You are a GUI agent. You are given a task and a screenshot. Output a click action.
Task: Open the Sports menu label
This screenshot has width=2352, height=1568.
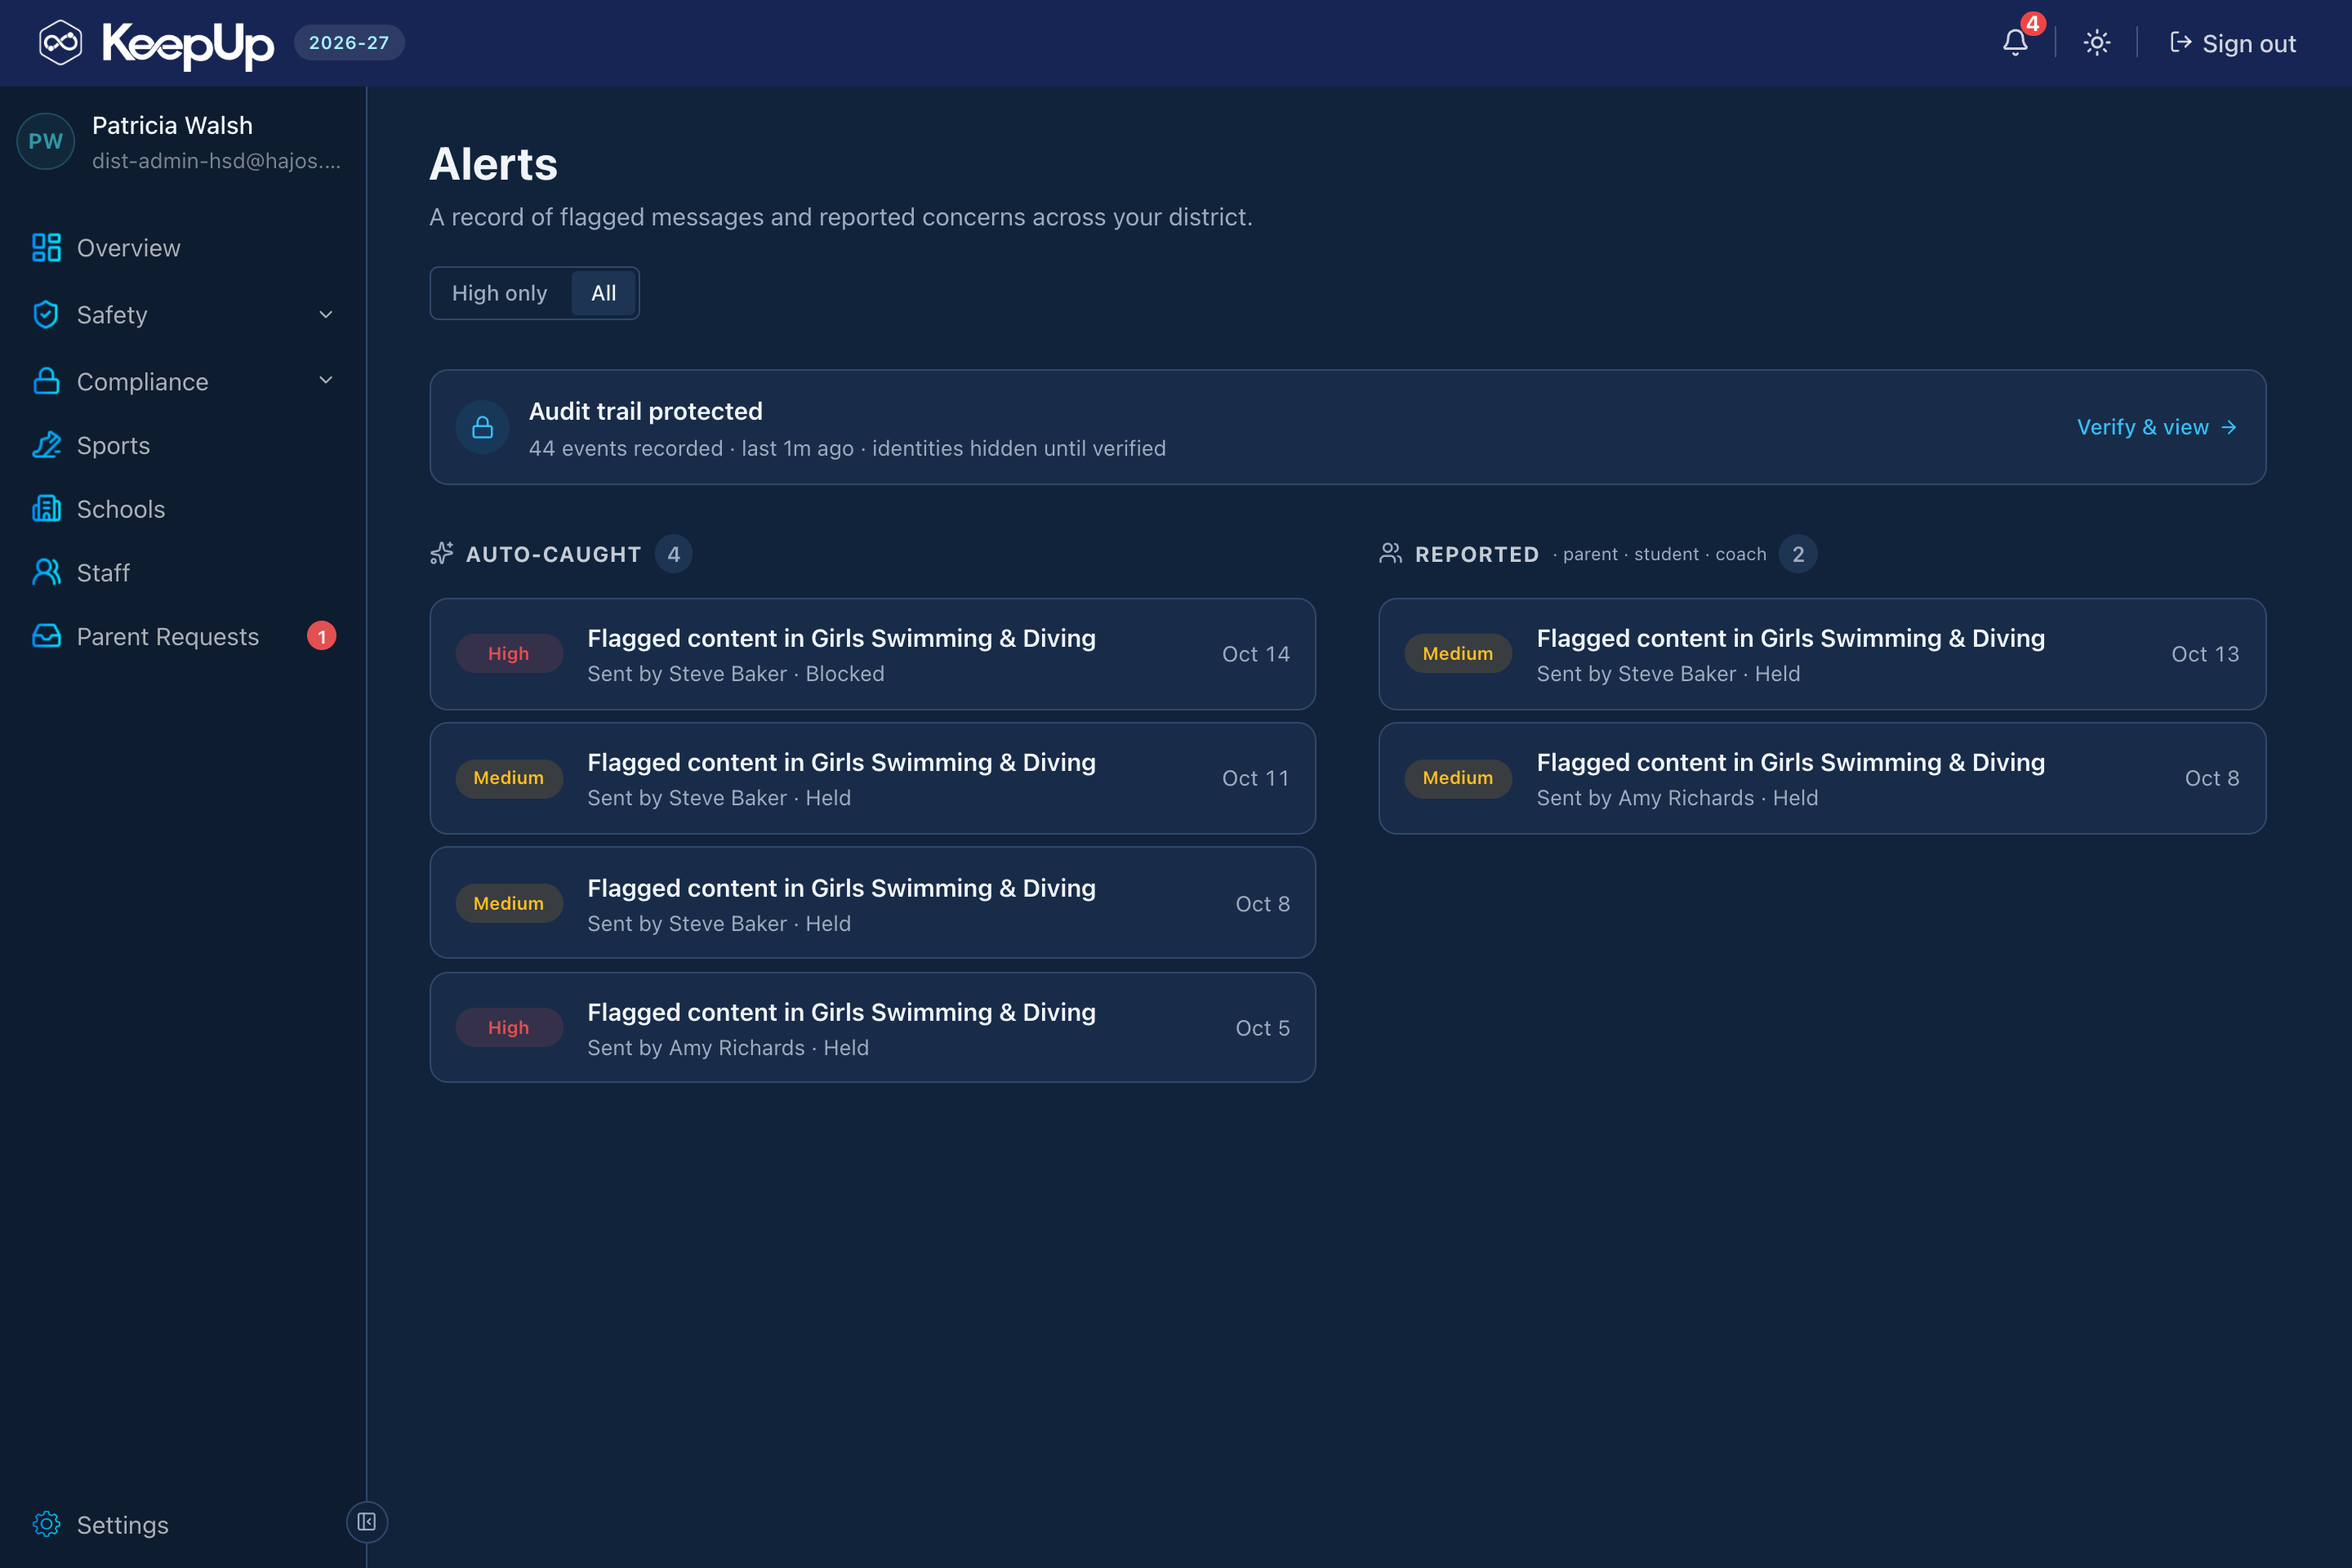pyautogui.click(x=113, y=445)
